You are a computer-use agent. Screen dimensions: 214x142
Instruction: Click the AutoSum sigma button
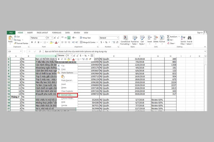click(172, 36)
